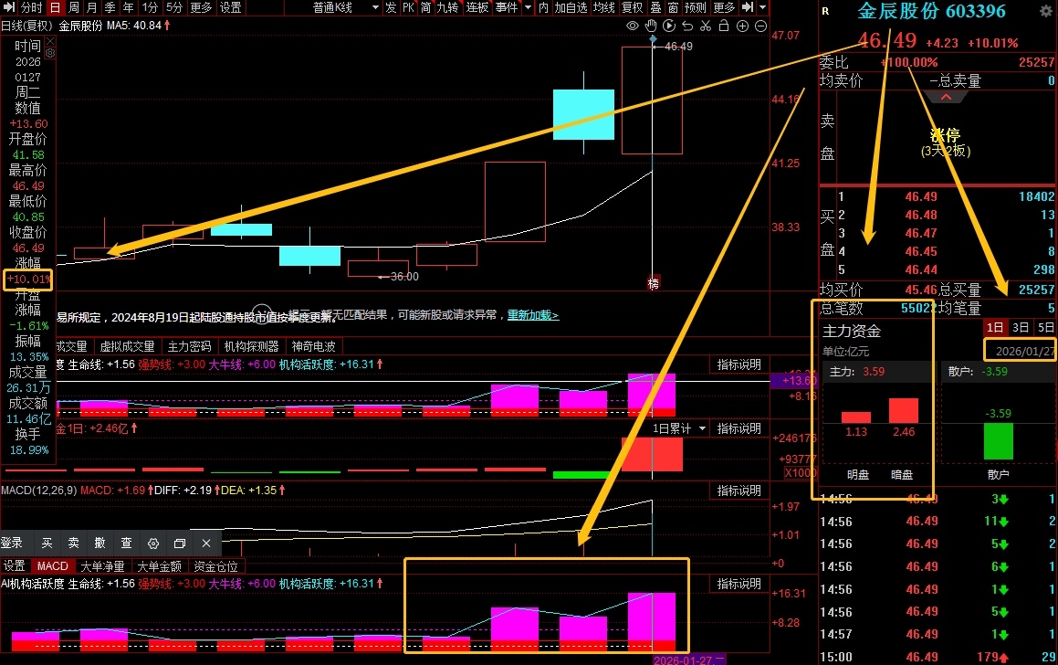Click the 重新加载 reload link

(533, 315)
